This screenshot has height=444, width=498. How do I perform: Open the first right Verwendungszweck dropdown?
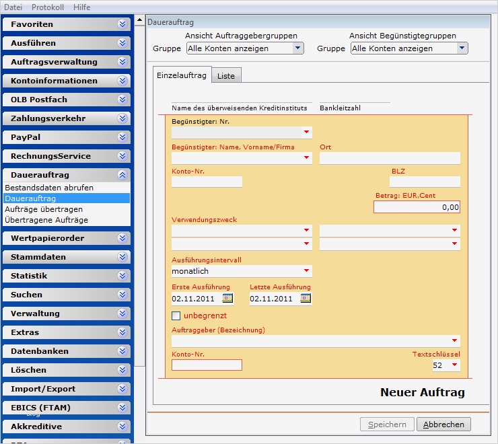coord(454,230)
